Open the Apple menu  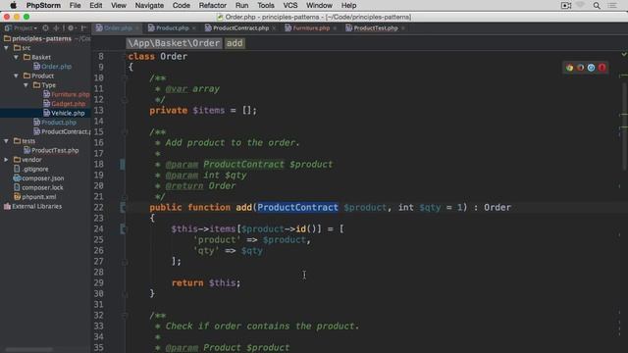point(13,6)
